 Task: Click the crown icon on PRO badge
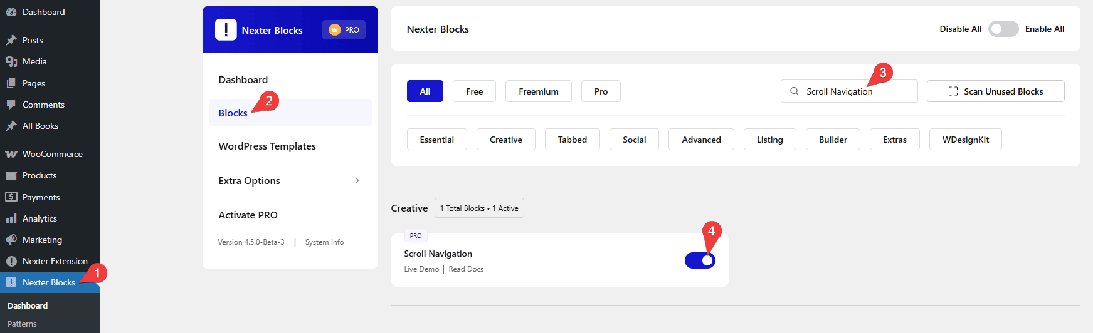(x=335, y=29)
